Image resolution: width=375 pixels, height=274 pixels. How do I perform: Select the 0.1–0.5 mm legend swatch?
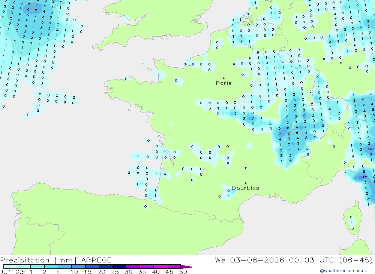pyautogui.click(x=10, y=267)
